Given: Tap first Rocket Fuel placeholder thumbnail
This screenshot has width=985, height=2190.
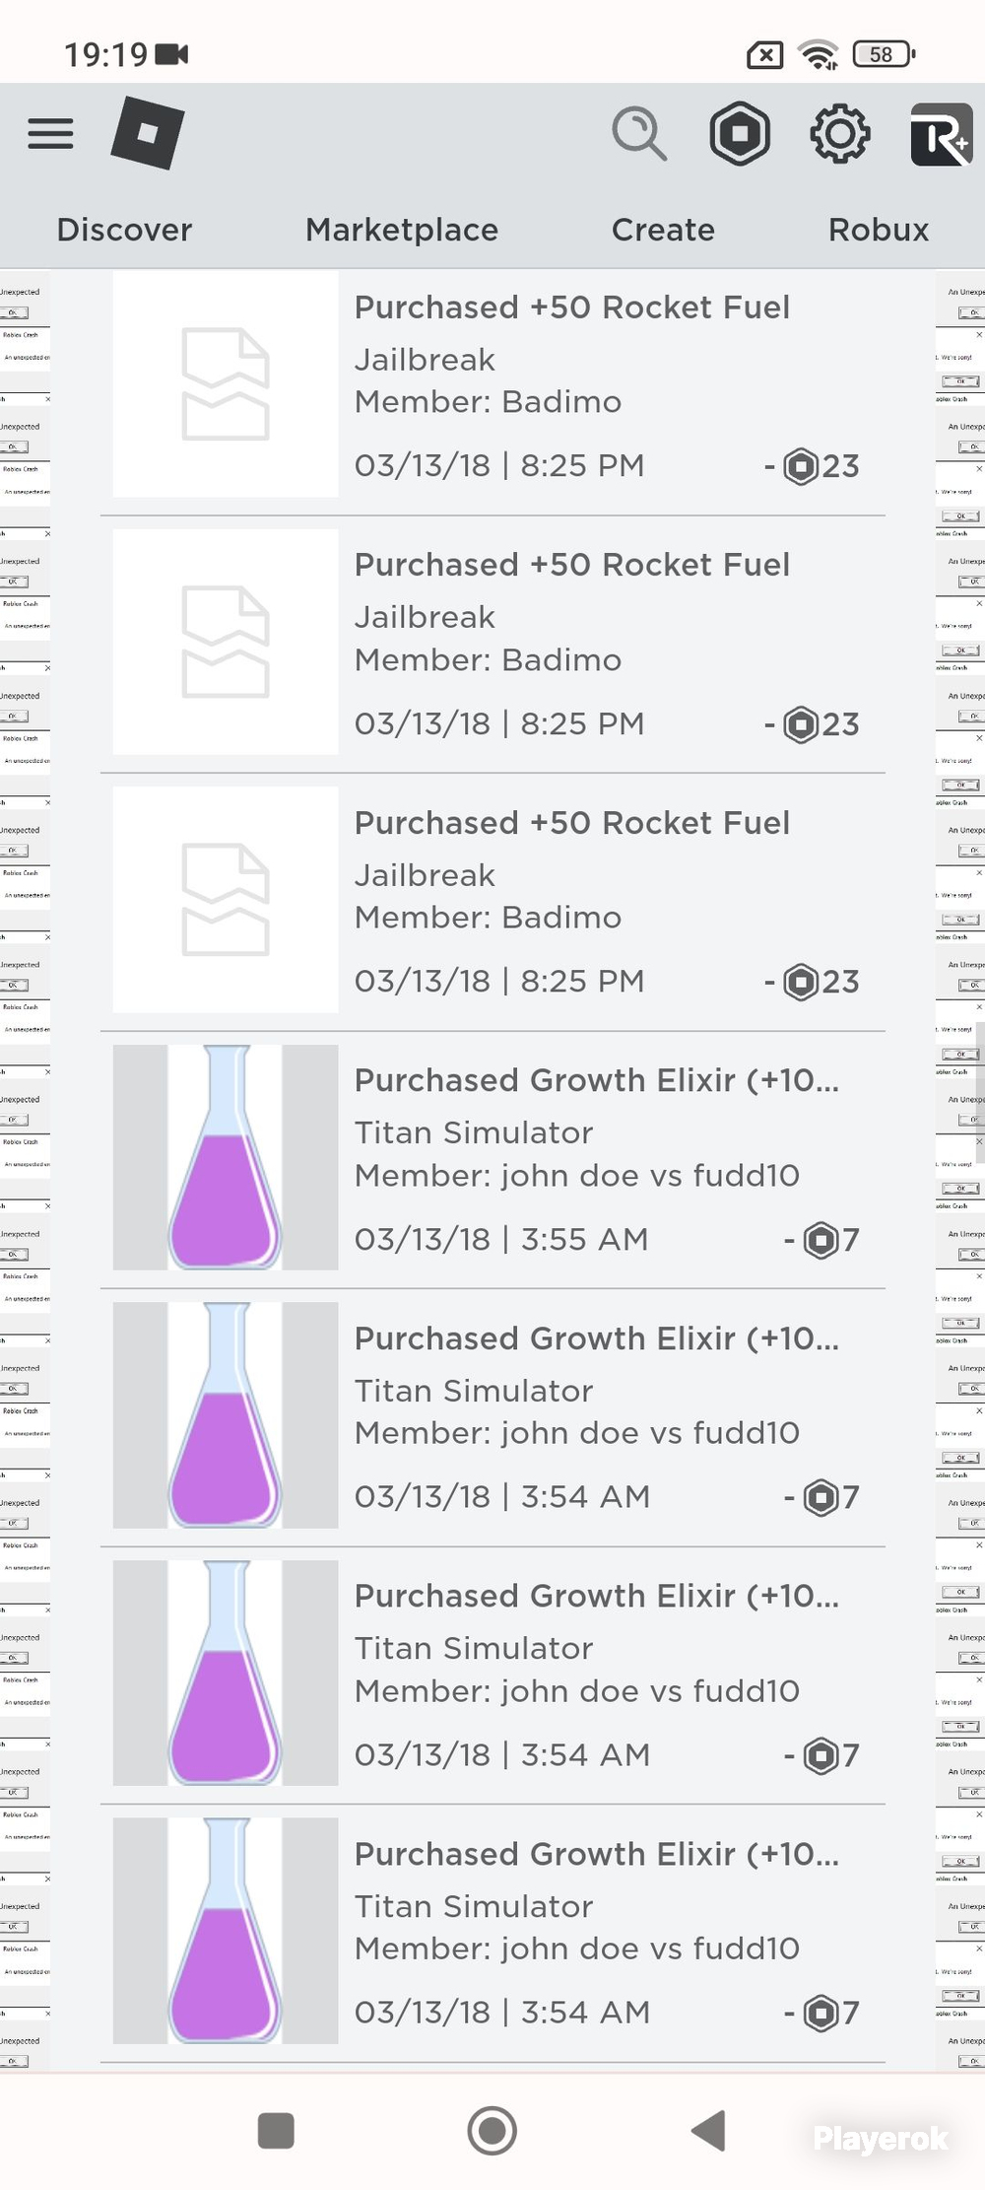Looking at the screenshot, I should (226, 384).
